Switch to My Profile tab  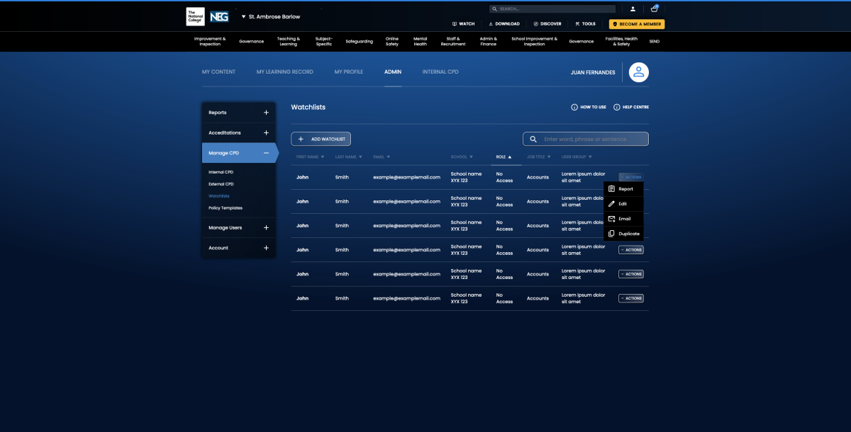[x=349, y=72]
